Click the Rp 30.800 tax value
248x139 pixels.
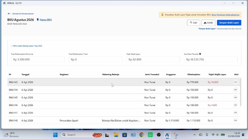coord(213,82)
